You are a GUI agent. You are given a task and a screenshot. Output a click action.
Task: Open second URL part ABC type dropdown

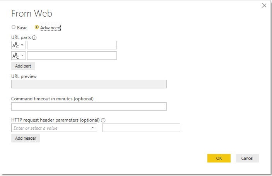pyautogui.click(x=19, y=56)
